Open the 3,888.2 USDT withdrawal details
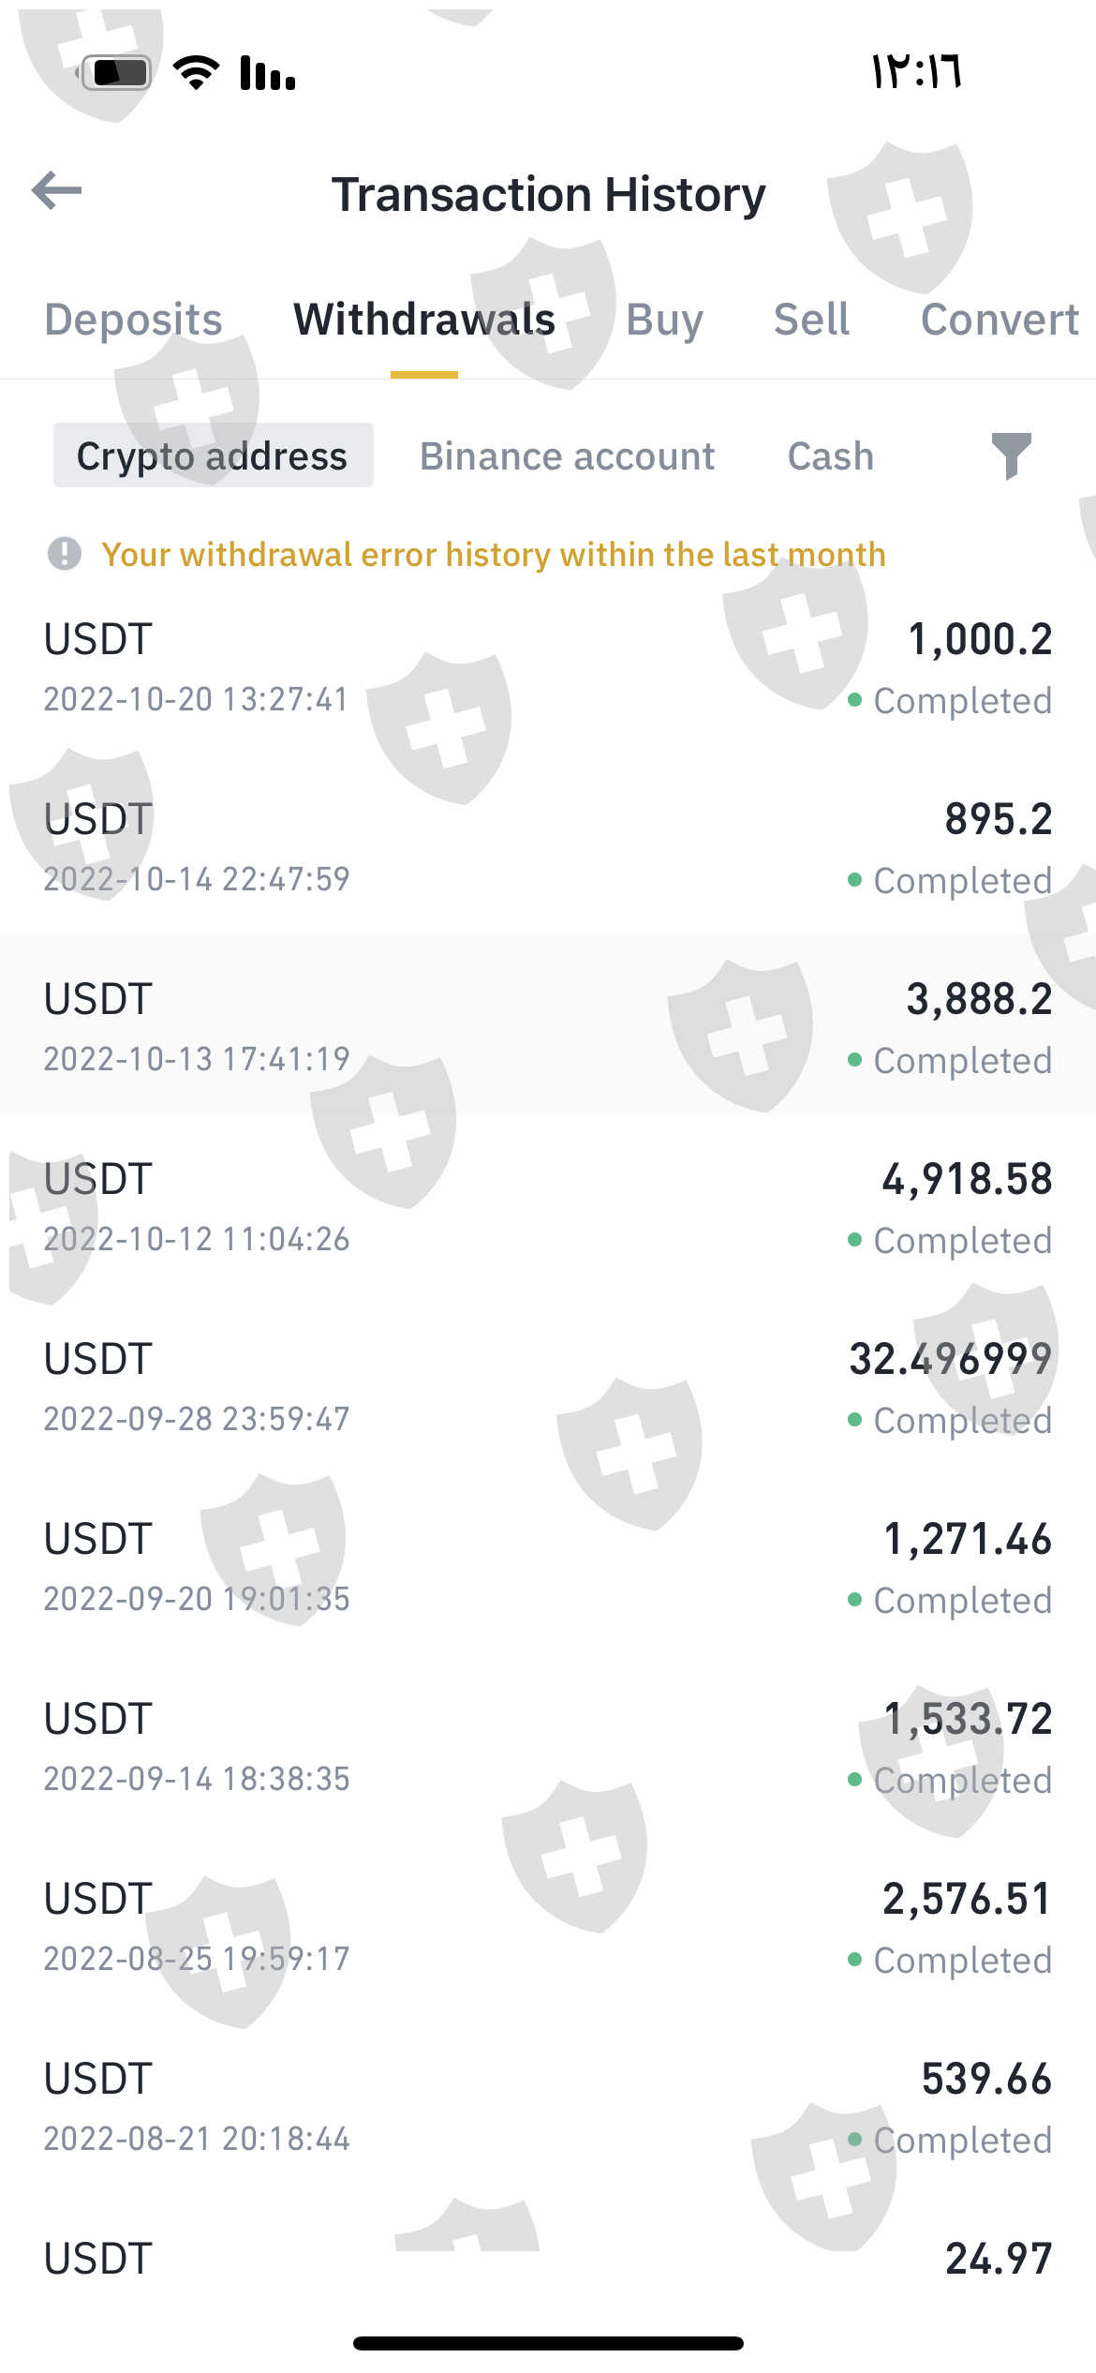 [548, 1028]
